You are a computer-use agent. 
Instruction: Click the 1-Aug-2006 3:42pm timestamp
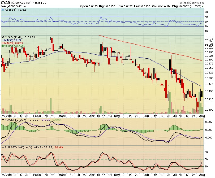pos(13,6)
